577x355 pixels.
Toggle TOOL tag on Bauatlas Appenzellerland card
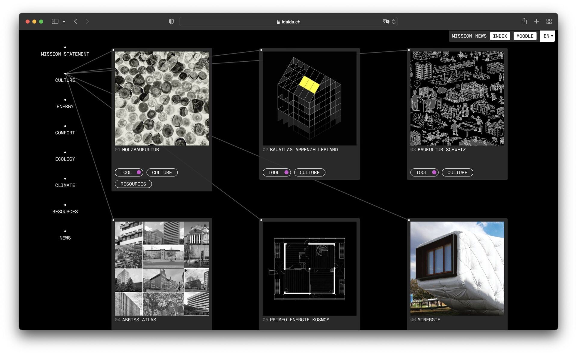coord(276,173)
